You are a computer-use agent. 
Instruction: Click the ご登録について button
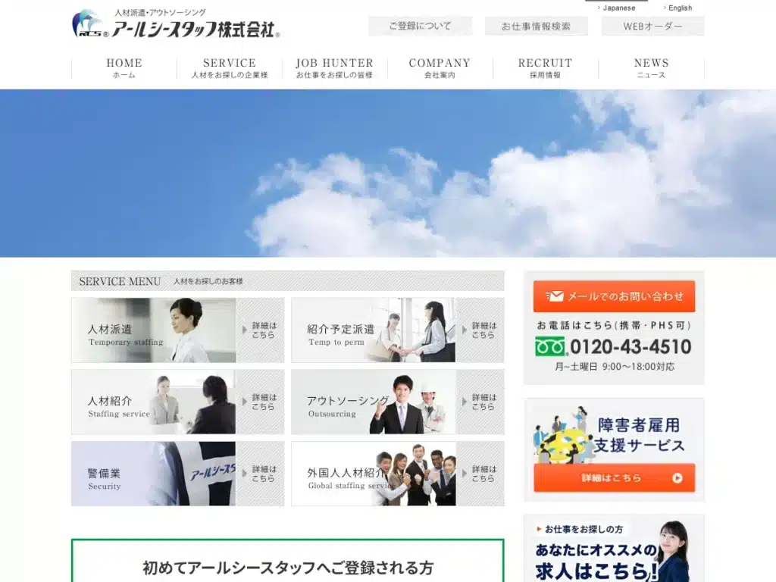pos(420,27)
